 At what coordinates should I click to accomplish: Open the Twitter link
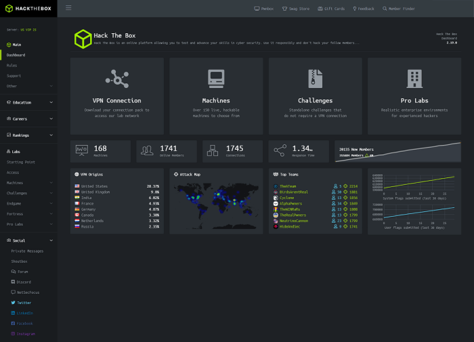pos(21,303)
